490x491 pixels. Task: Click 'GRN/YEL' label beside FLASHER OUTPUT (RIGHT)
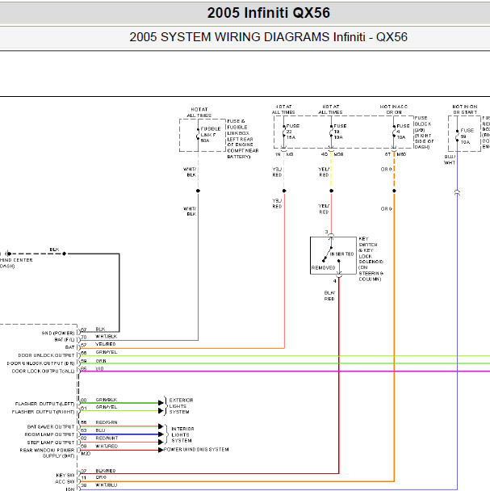[x=106, y=407]
